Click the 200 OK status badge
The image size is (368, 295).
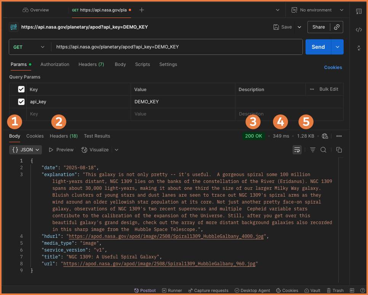click(253, 136)
